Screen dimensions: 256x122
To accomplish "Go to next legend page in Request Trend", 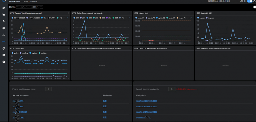I will (x=67, y=18).
